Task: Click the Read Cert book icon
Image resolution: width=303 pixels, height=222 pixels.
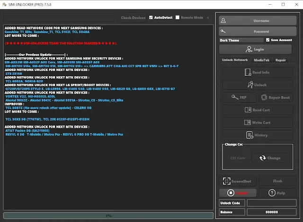Action: (x=248, y=110)
